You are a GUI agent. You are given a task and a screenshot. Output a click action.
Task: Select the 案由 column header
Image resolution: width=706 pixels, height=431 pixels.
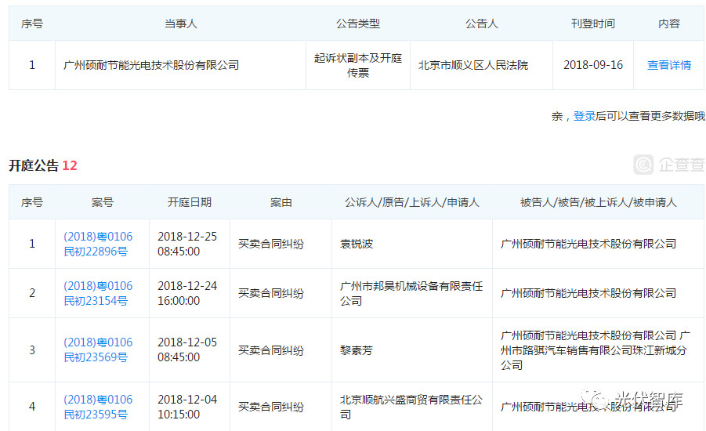pyautogui.click(x=281, y=202)
